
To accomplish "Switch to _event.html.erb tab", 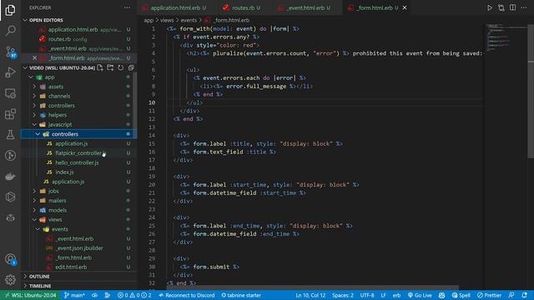I will tap(305, 7).
